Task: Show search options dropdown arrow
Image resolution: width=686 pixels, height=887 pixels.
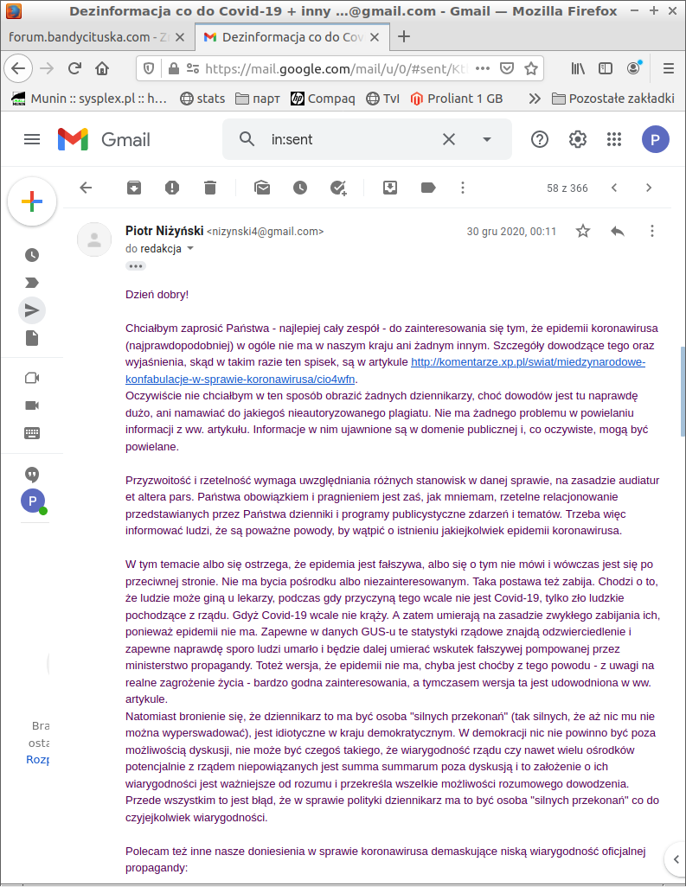Action: (x=487, y=139)
